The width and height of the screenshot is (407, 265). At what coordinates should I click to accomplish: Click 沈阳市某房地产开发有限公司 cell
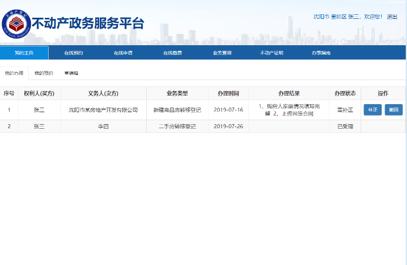(103, 110)
